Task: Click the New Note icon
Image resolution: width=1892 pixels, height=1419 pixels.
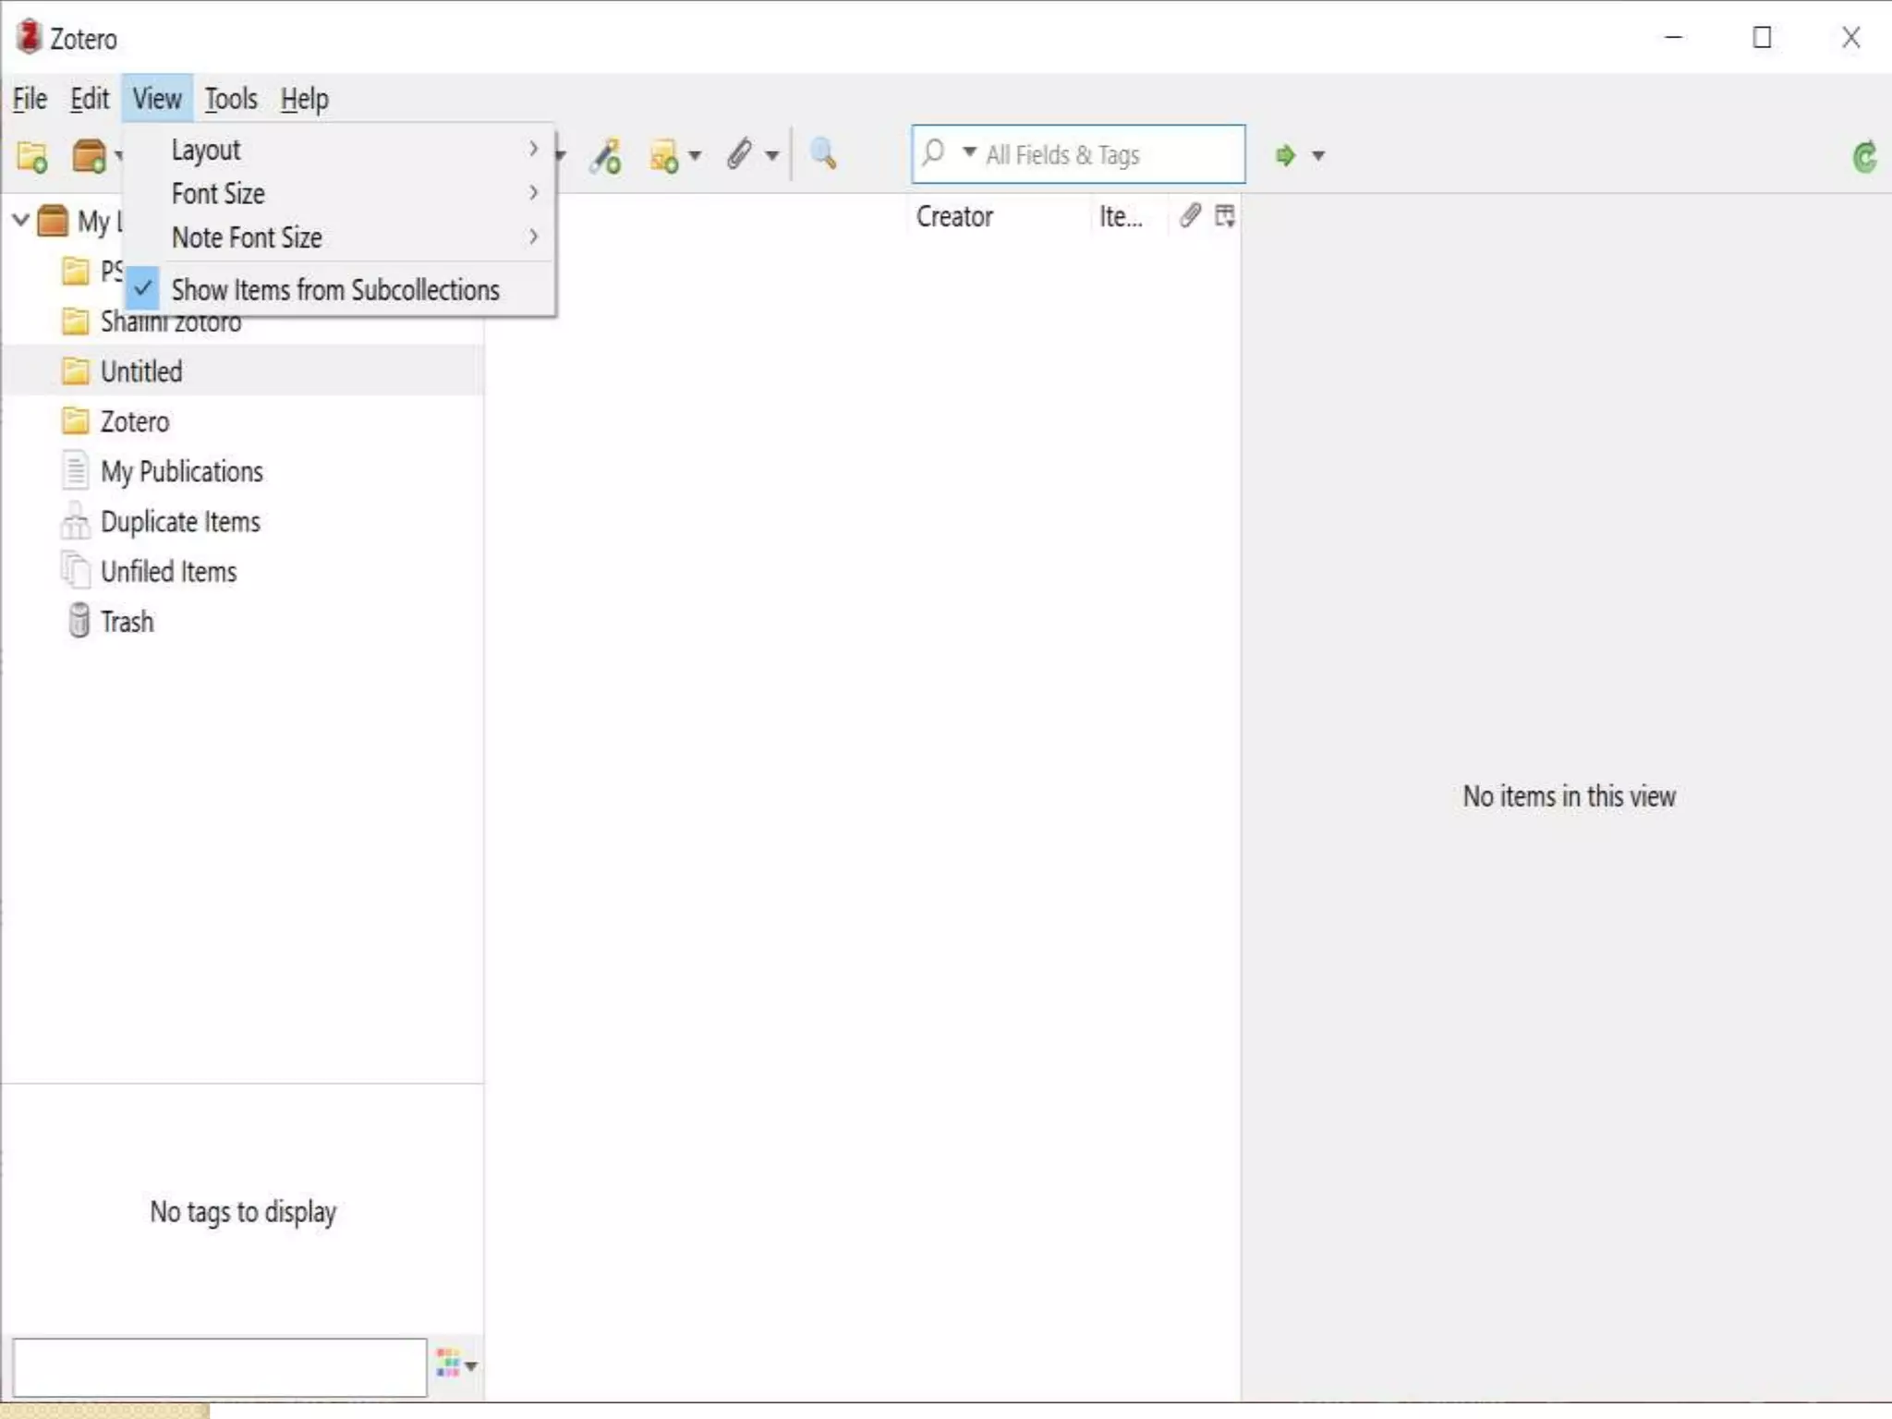Action: (664, 156)
